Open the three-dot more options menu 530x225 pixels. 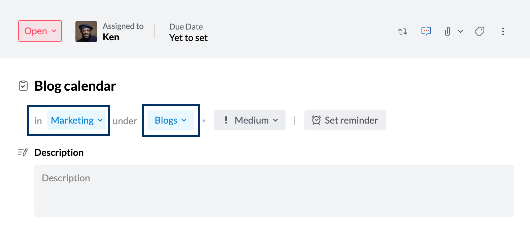click(x=503, y=32)
